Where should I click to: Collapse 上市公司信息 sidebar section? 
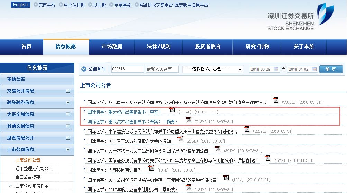coord(68,150)
